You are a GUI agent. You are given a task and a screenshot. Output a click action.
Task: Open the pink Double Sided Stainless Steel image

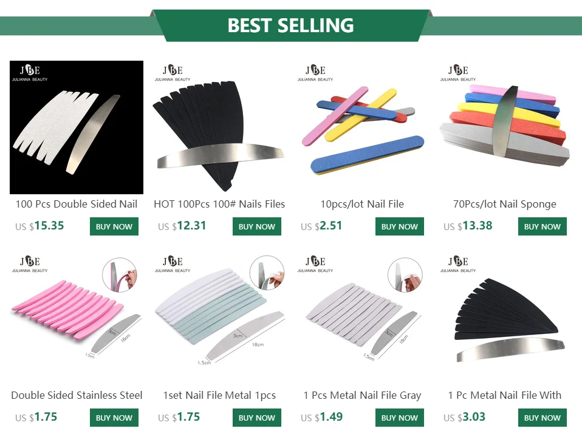pos(77,318)
